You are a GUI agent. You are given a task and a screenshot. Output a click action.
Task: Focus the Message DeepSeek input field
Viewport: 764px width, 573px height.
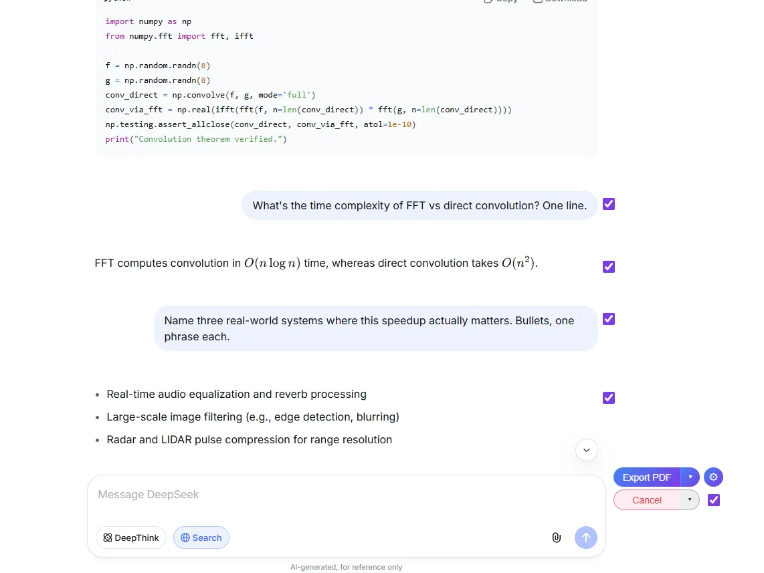tap(346, 495)
